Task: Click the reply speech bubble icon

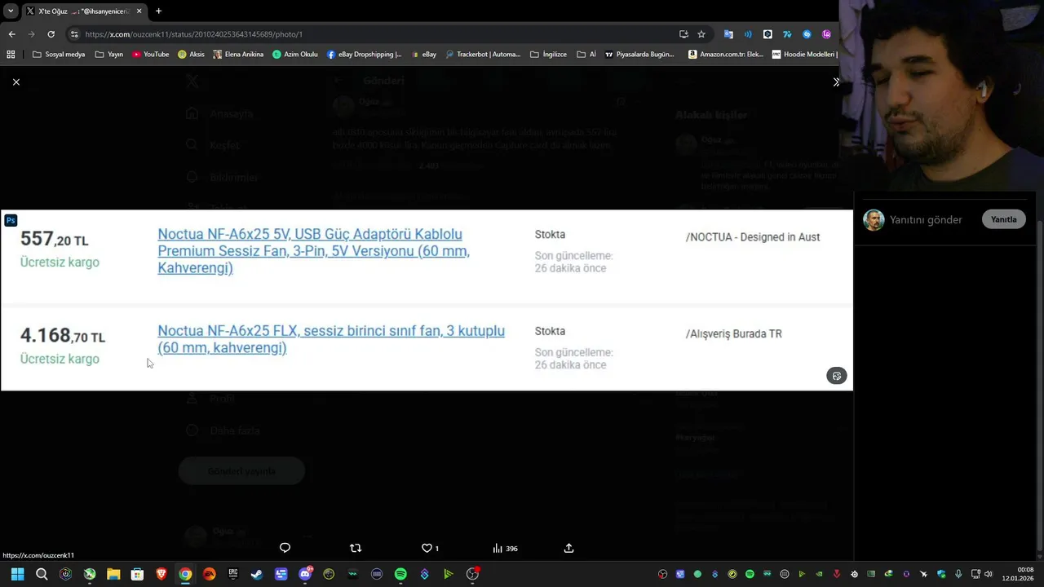Action: [285, 548]
